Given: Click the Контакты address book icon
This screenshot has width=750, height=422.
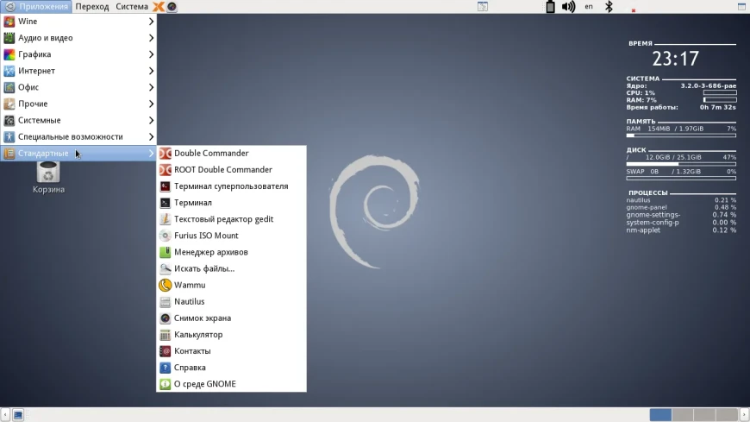Looking at the screenshot, I should 165,351.
